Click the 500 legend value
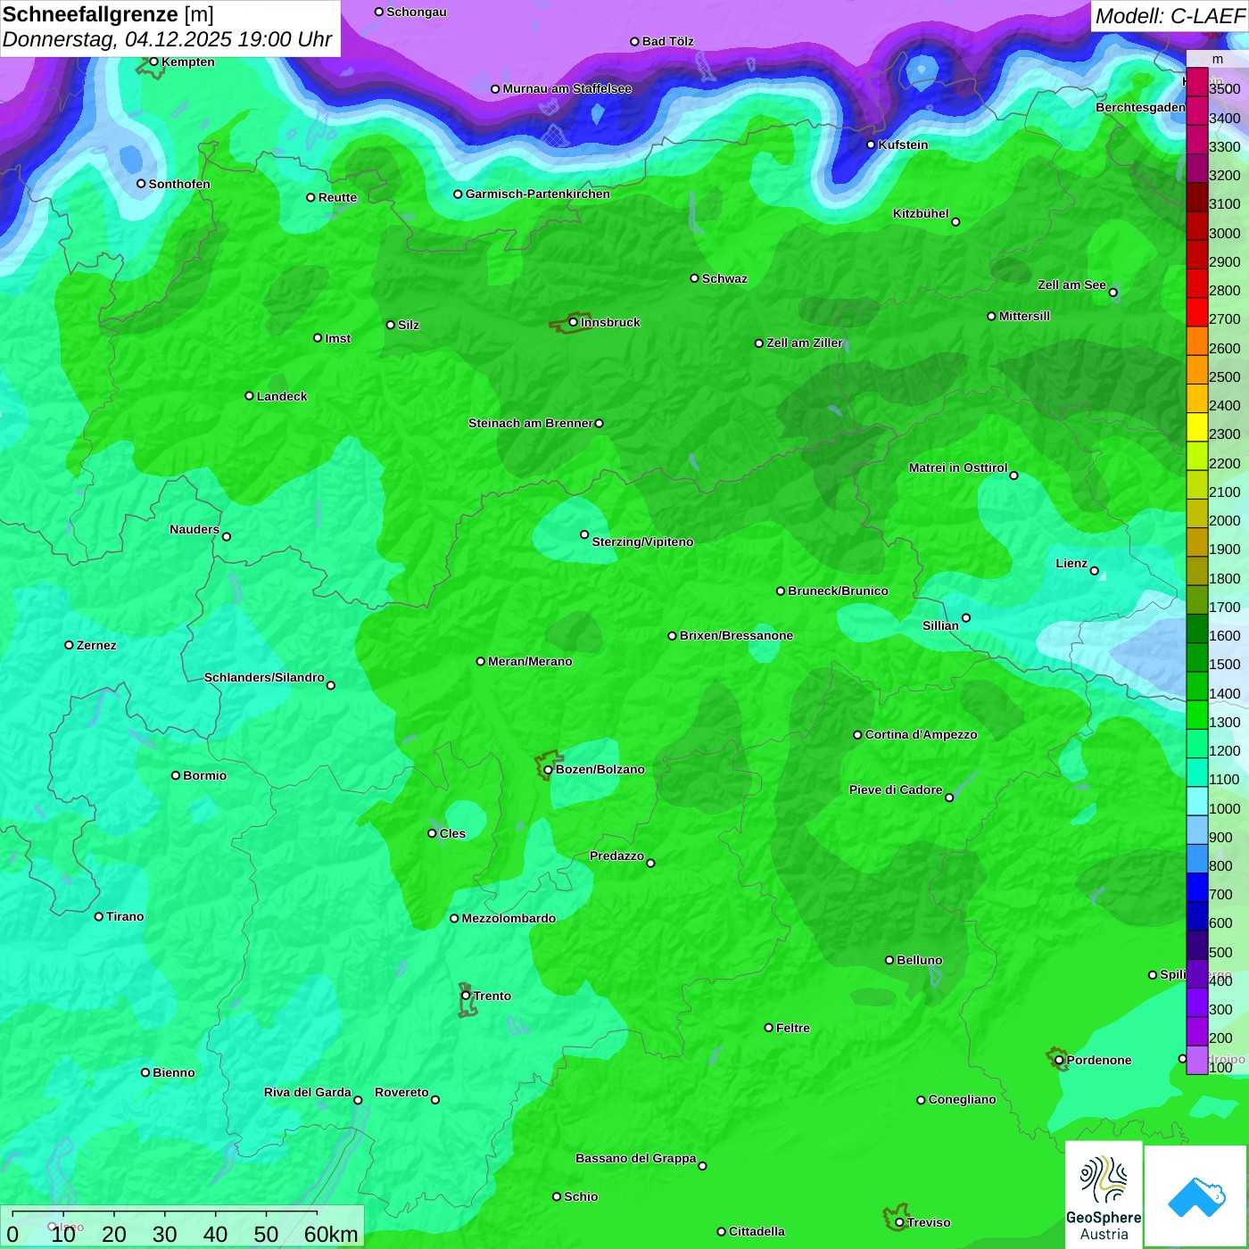1249x1249 pixels. tap(1220, 952)
